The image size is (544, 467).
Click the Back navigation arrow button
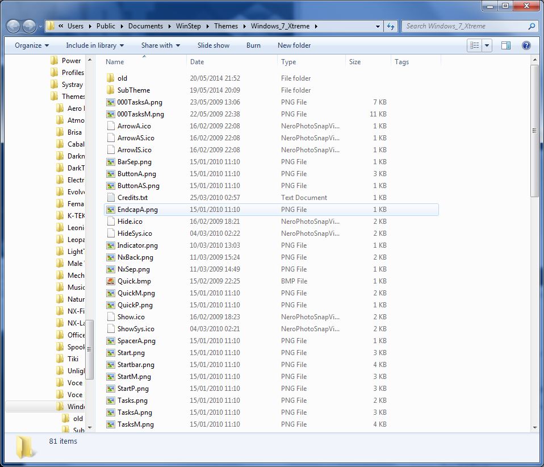click(14, 26)
